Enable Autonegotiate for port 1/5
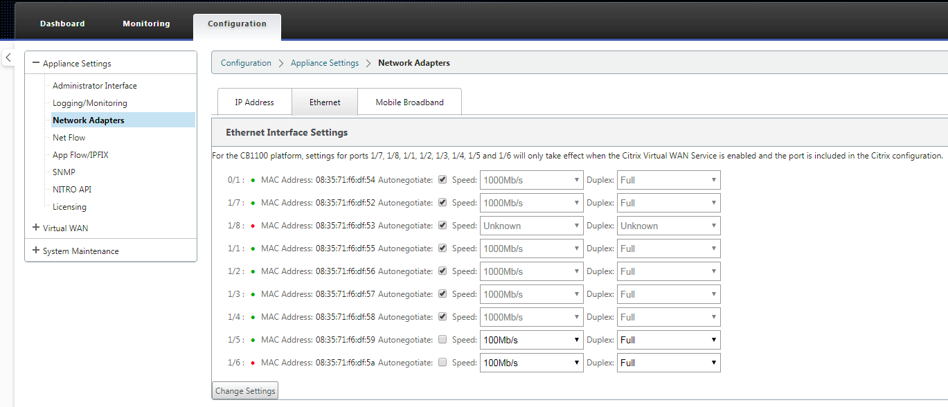 tap(442, 340)
